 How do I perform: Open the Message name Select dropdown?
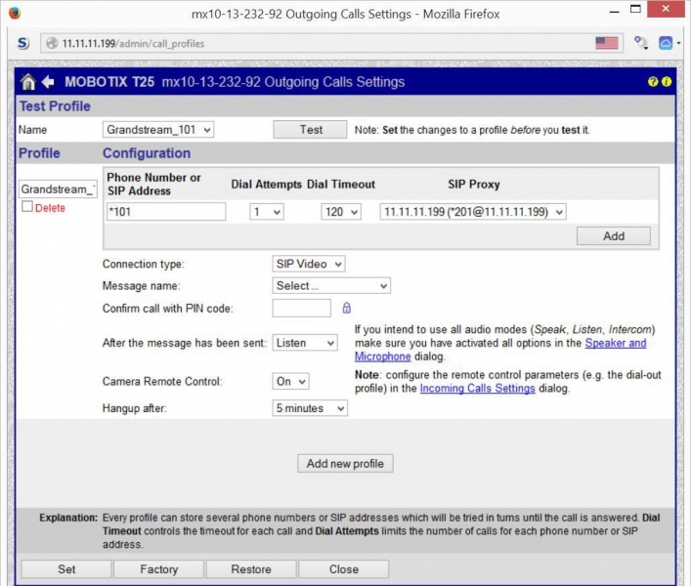pyautogui.click(x=331, y=286)
